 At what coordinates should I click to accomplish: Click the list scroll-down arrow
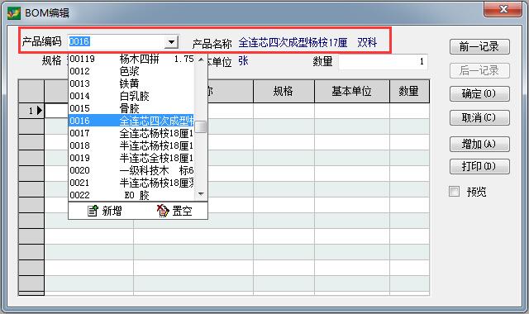tap(201, 194)
